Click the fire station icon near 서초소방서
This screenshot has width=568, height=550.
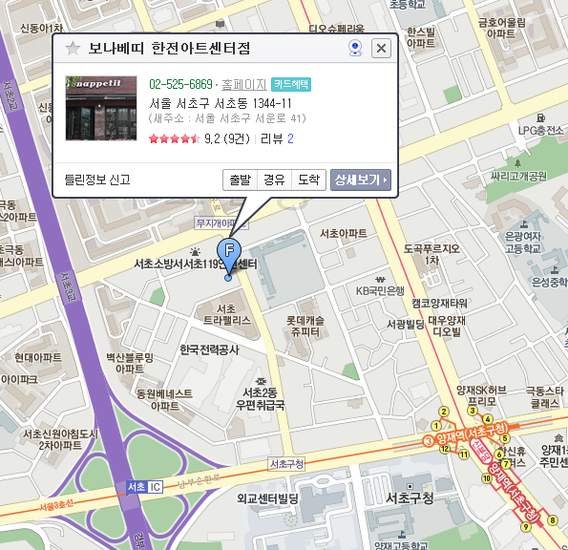tap(196, 251)
